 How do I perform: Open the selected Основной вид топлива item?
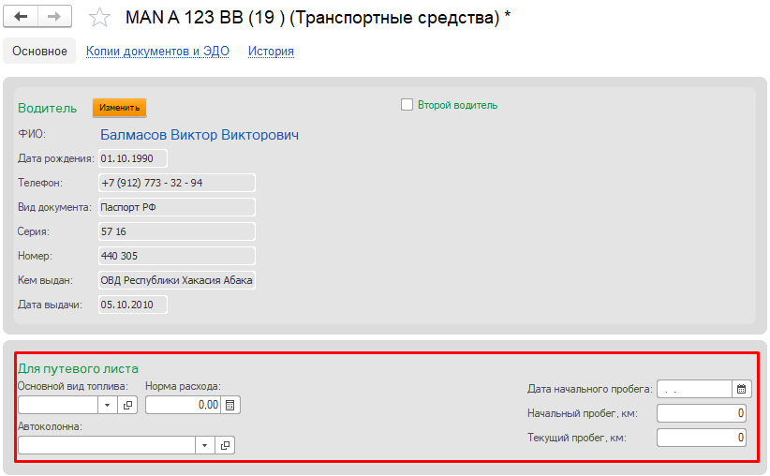point(127,406)
